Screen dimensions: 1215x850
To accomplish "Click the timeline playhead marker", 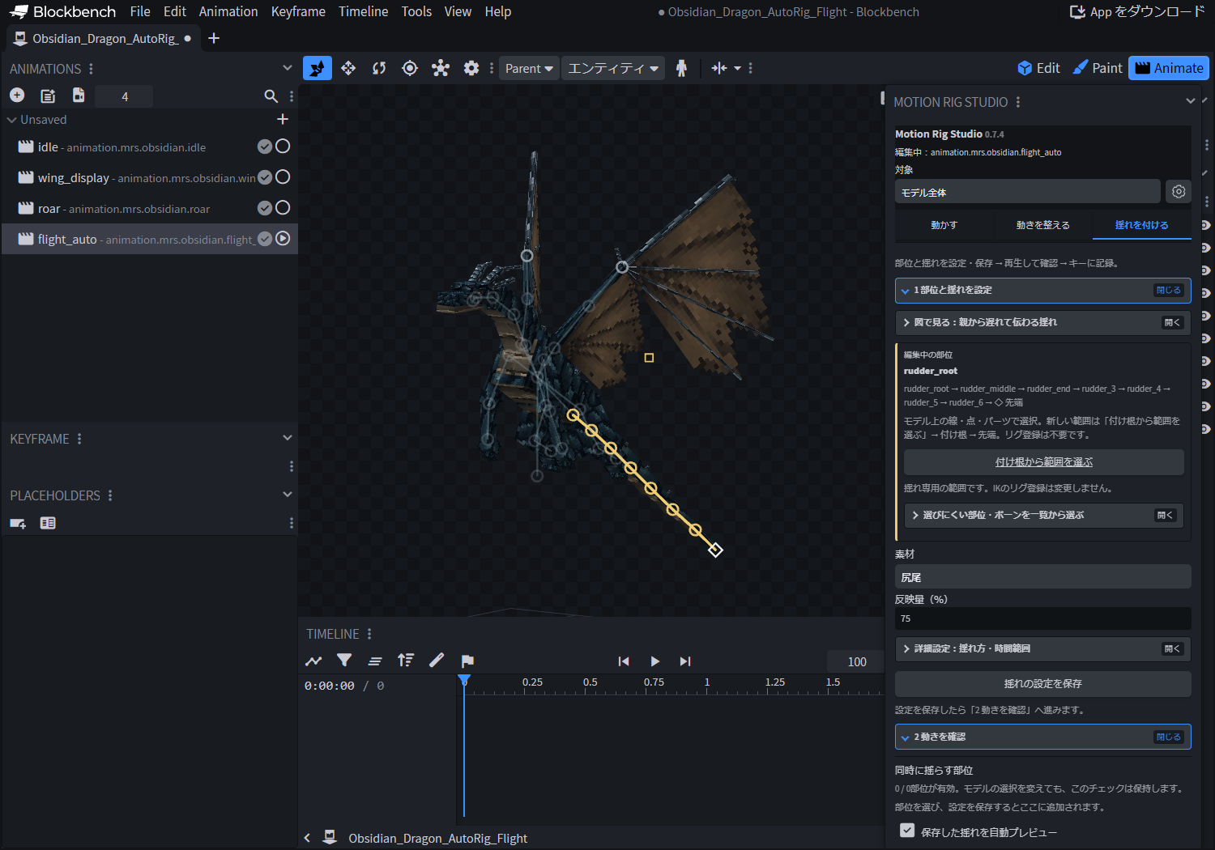I will [464, 681].
